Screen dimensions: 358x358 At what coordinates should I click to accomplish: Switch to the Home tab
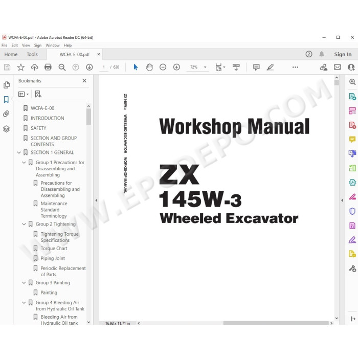[11, 54]
